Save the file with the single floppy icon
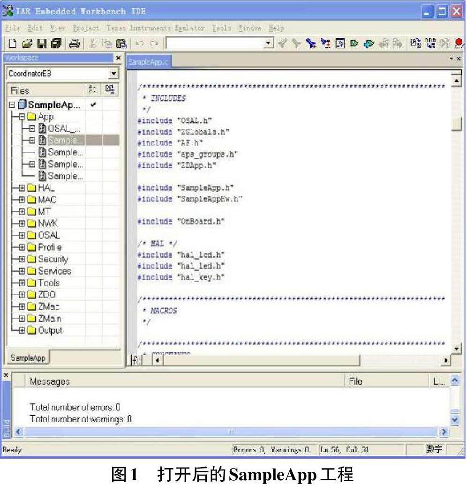This screenshot has width=467, height=492. (x=42, y=43)
